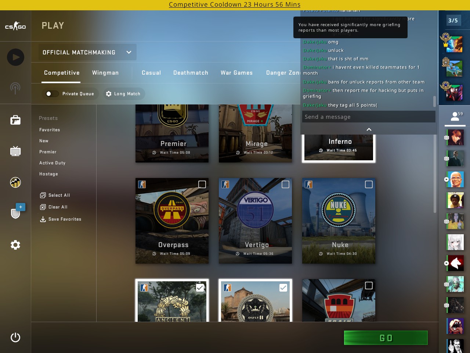Select lobby member avatar with blue snake

tap(454, 68)
